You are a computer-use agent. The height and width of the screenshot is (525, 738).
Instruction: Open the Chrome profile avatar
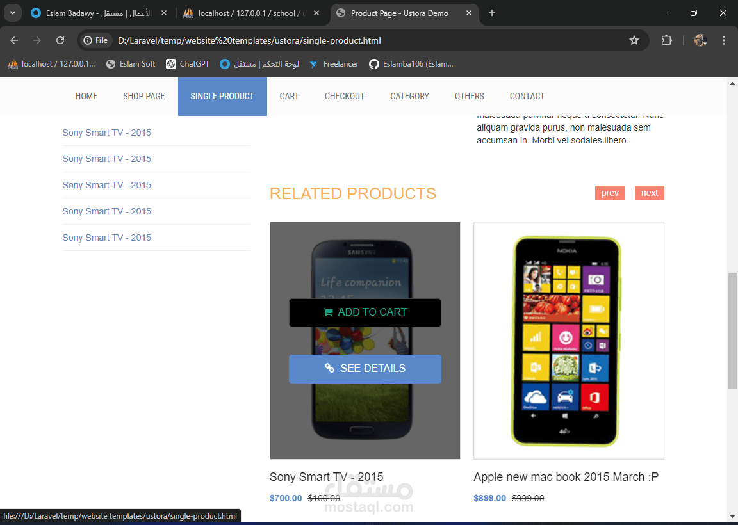(700, 40)
